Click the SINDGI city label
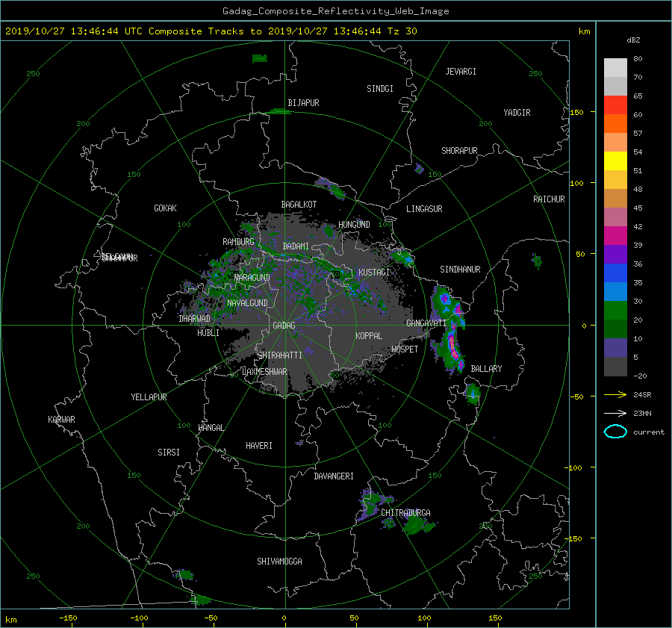672x628 pixels. click(380, 89)
